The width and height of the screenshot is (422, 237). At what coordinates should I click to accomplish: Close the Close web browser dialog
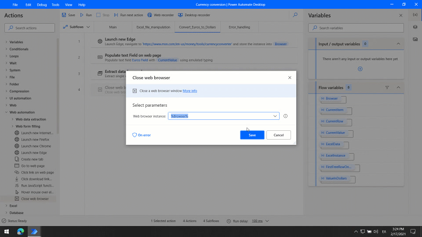(290, 78)
